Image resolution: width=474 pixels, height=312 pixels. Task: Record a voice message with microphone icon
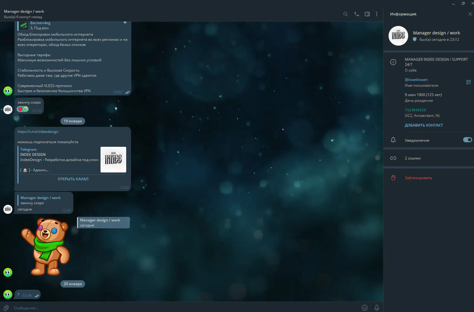pos(376,308)
